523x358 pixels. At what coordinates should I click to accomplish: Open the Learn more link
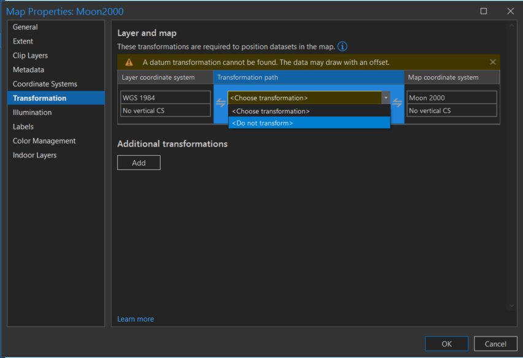[136, 319]
